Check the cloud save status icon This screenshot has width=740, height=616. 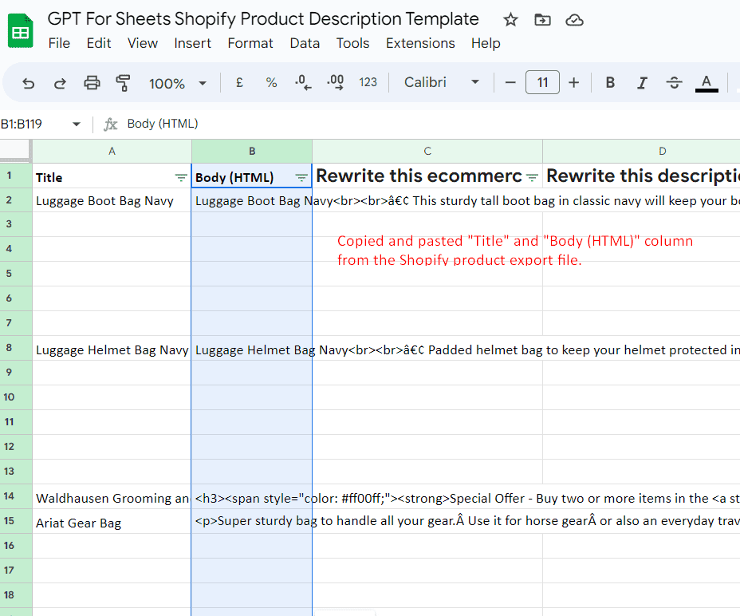tap(574, 20)
